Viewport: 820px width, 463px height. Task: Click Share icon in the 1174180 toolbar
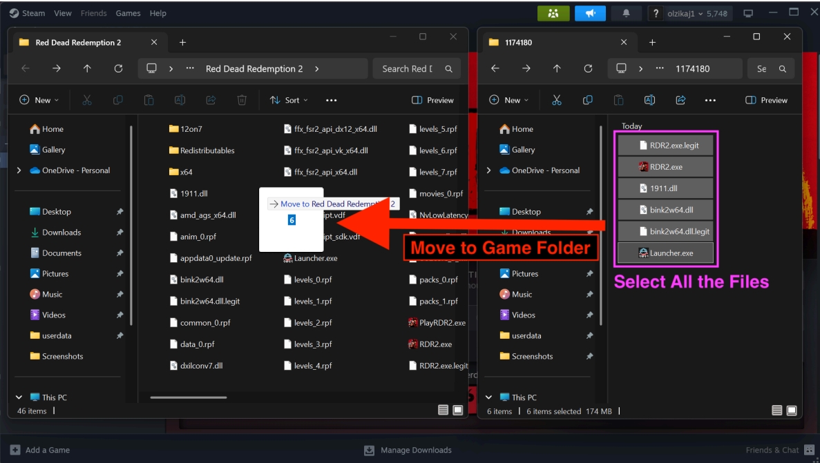coord(680,100)
